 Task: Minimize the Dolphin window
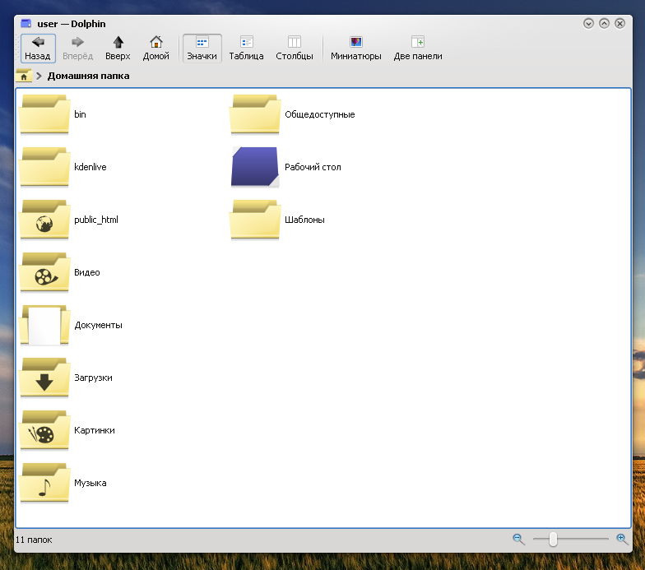pyautogui.click(x=589, y=23)
